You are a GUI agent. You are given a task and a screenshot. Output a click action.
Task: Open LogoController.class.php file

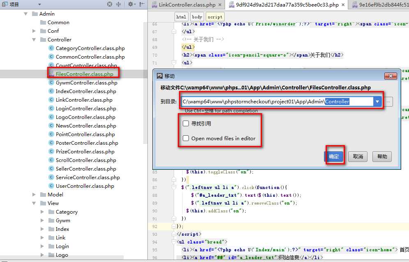click(82, 117)
